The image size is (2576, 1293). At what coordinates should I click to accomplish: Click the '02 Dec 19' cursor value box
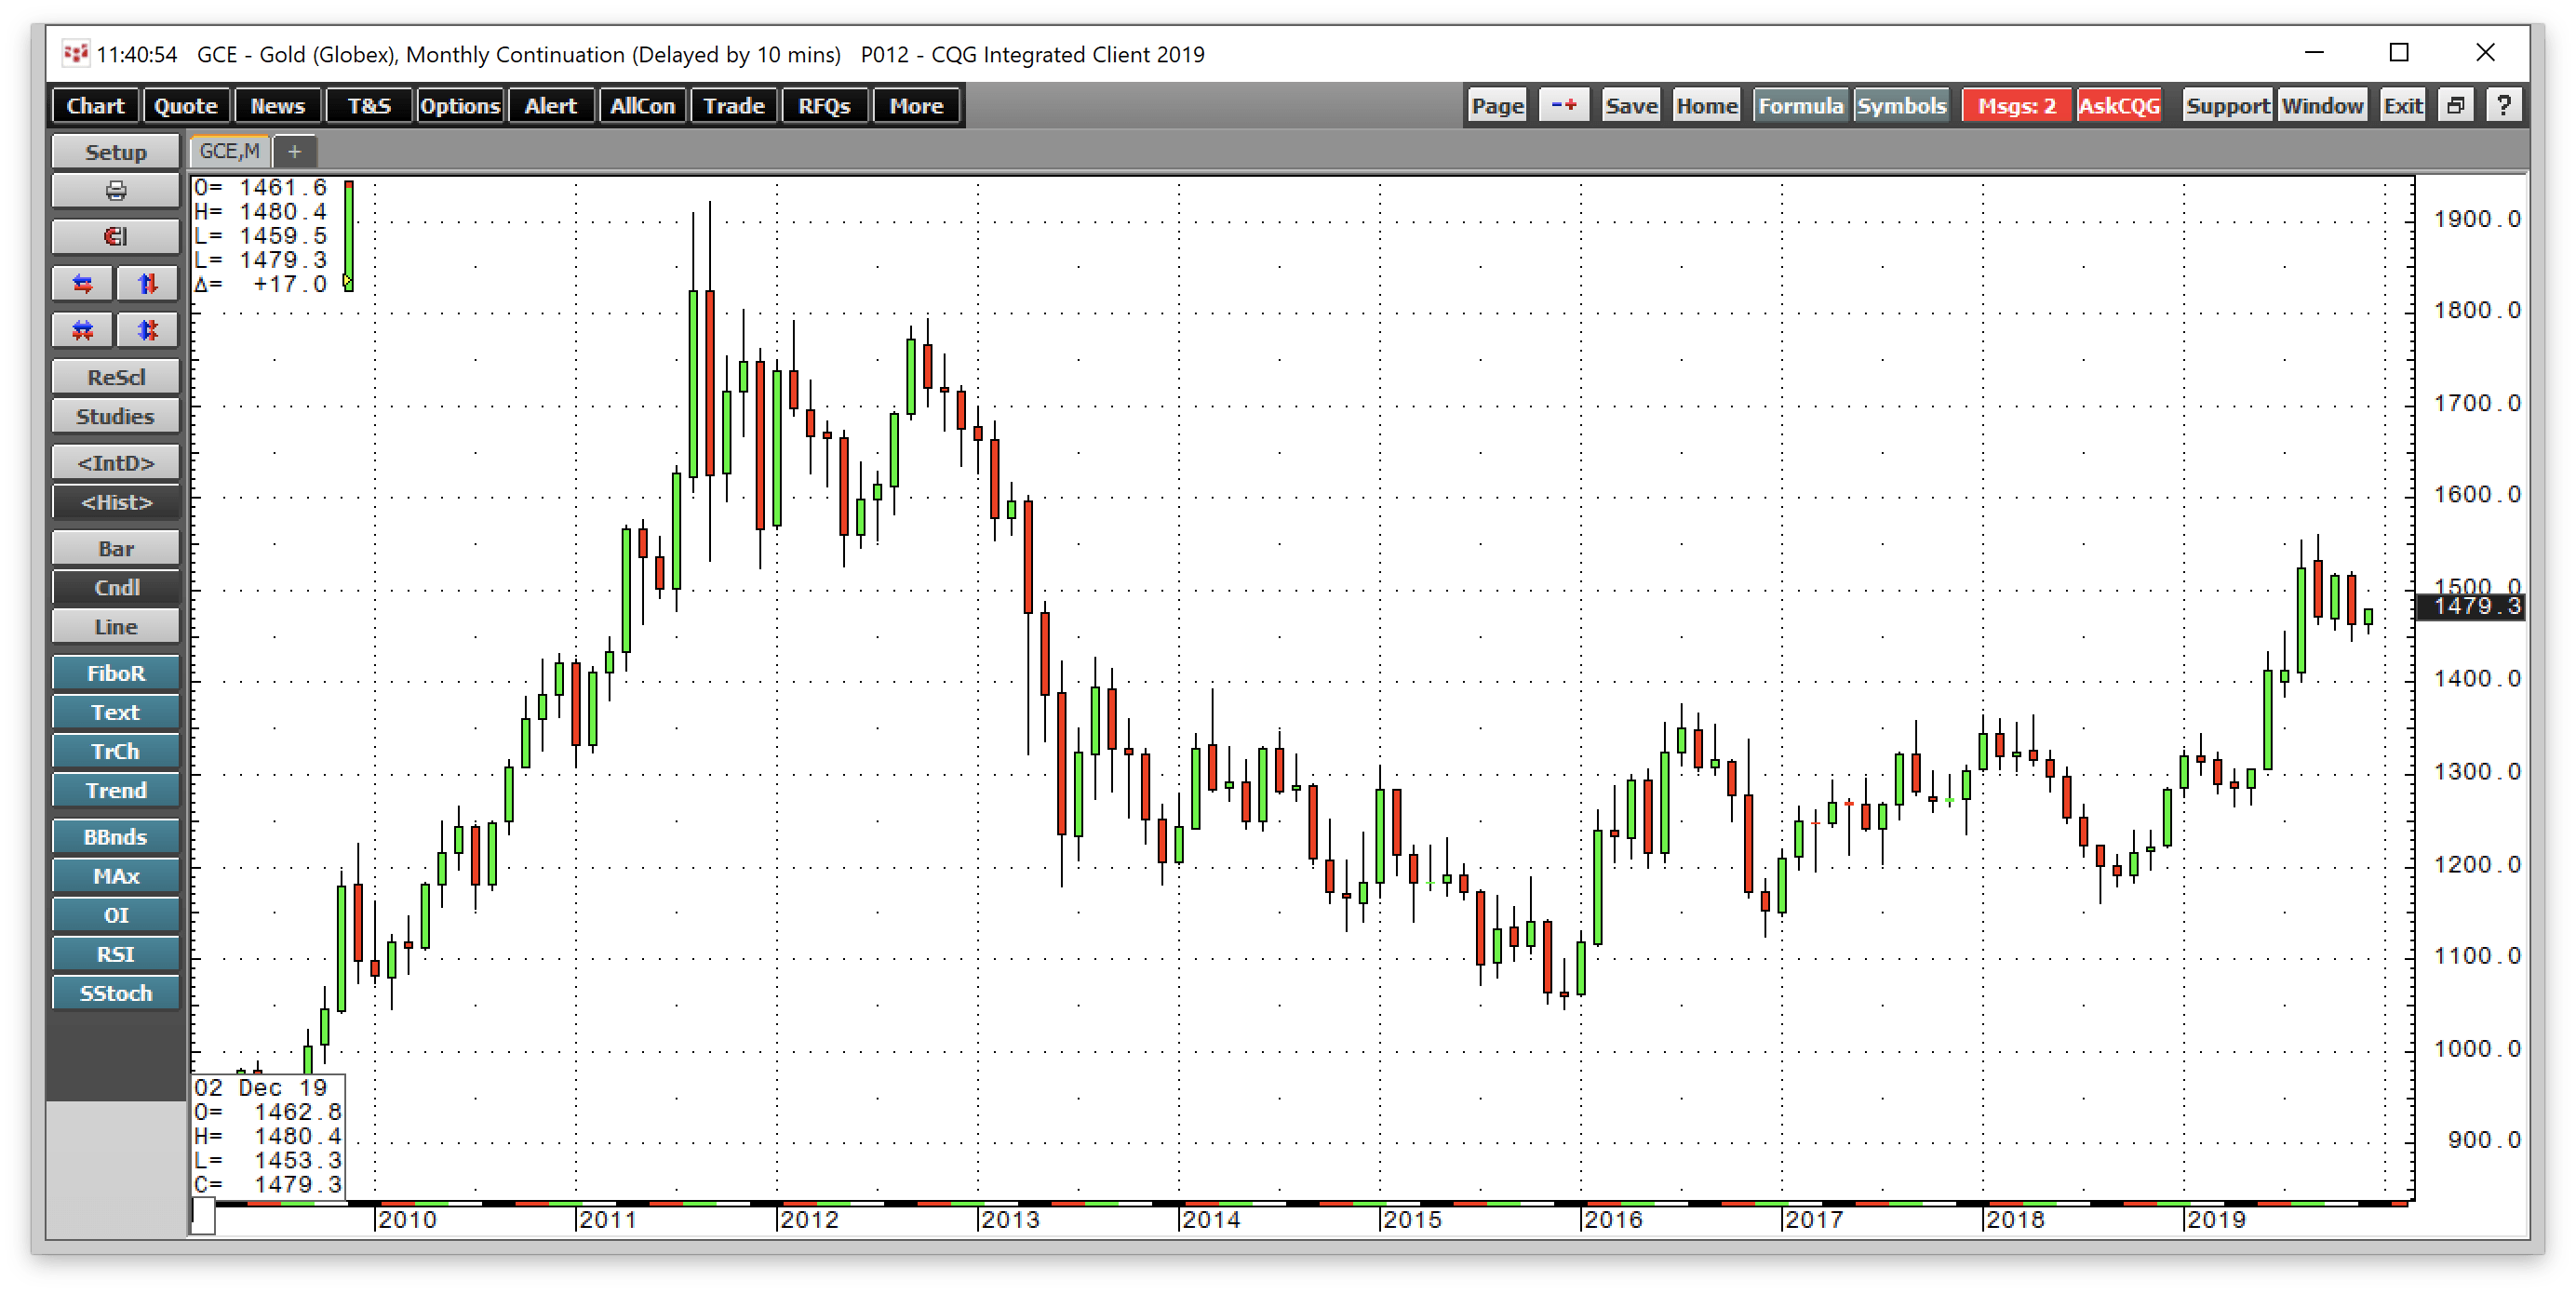point(268,1136)
